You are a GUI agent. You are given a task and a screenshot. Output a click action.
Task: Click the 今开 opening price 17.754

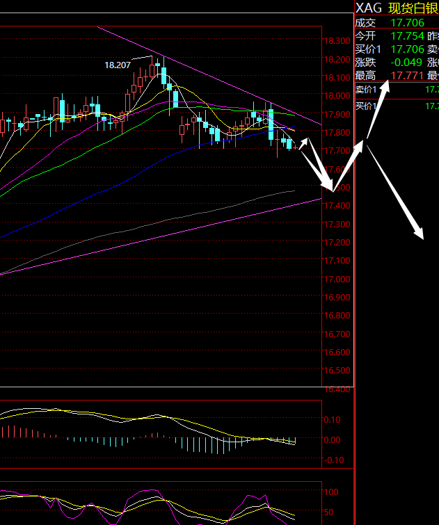(x=407, y=35)
